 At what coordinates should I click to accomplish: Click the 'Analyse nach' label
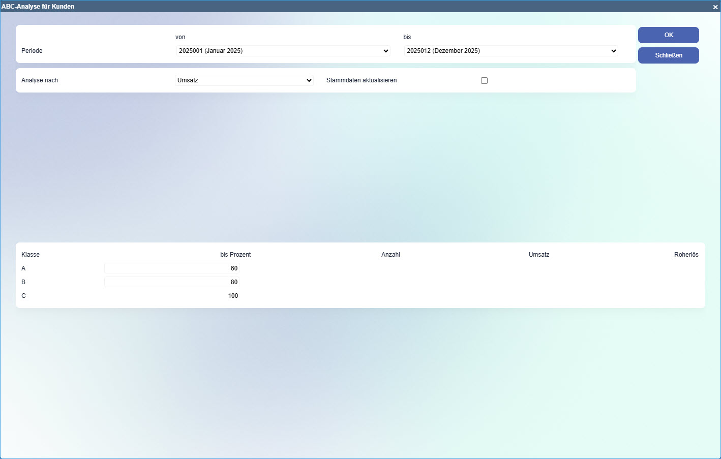point(40,80)
